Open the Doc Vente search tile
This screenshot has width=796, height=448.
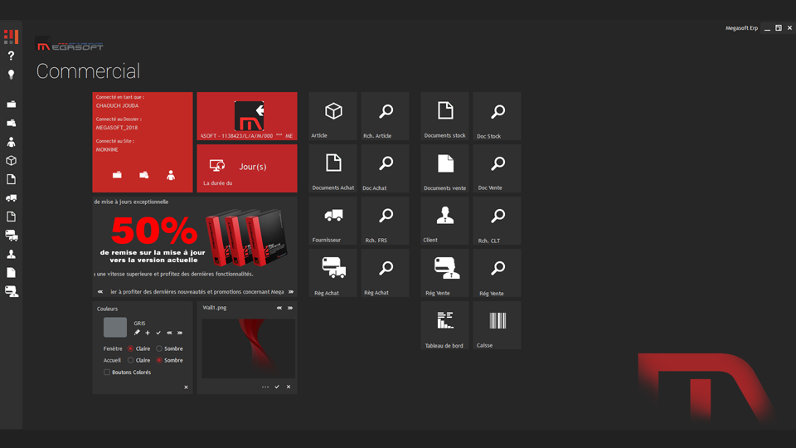tap(497, 168)
